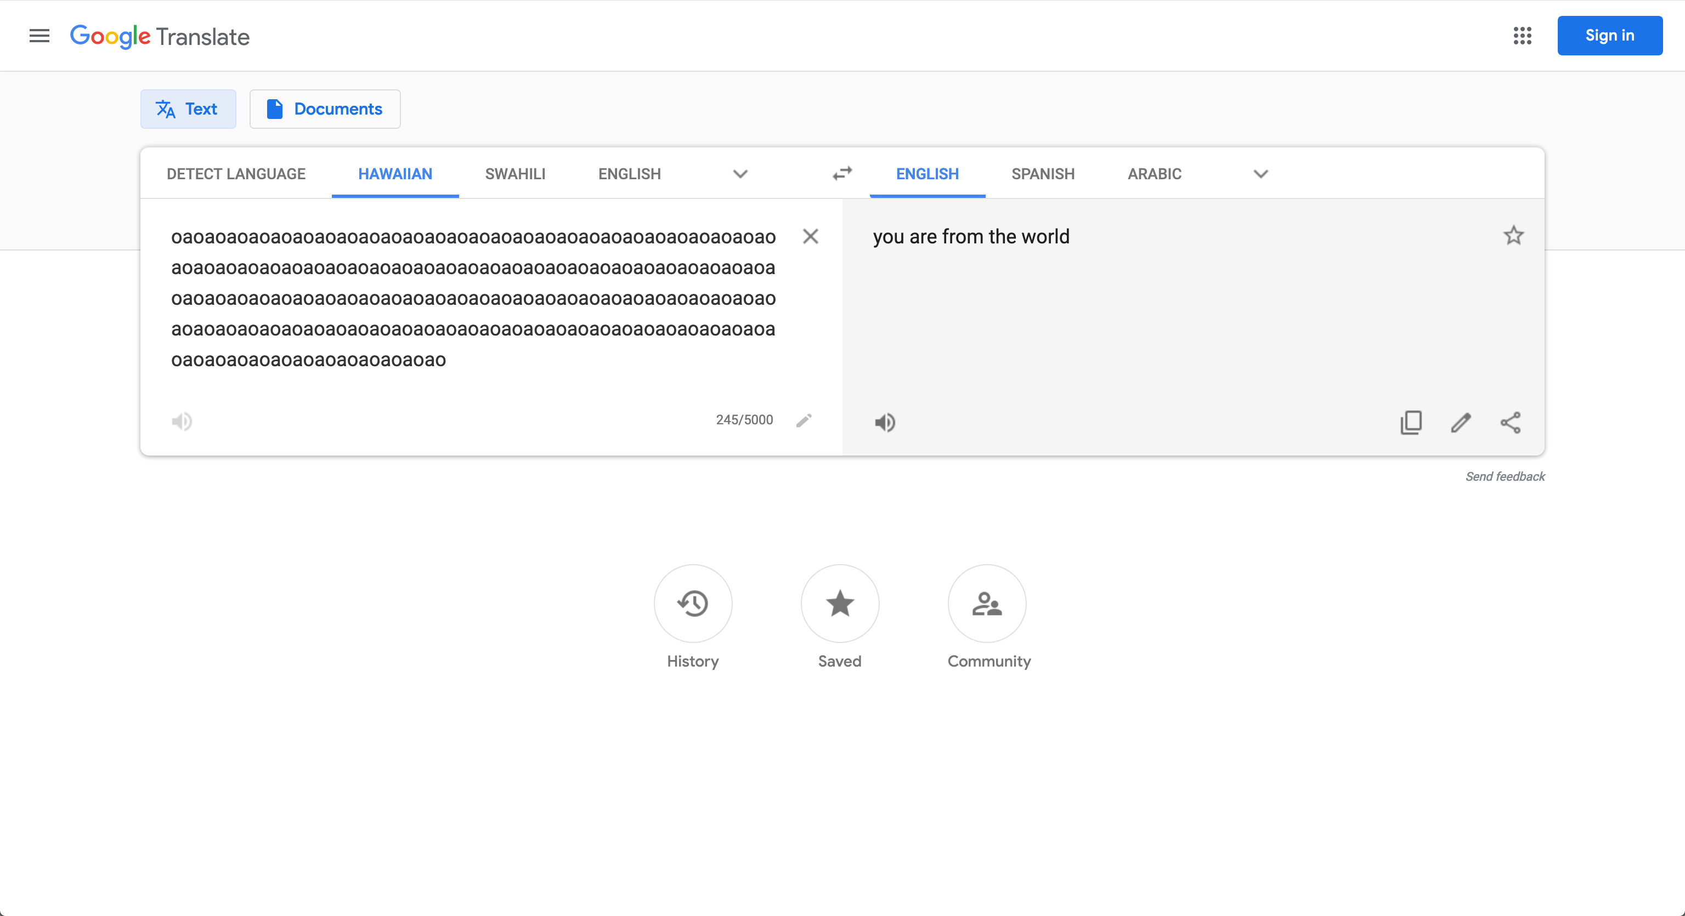1685x916 pixels.
Task: Open translation History
Action: (x=693, y=604)
